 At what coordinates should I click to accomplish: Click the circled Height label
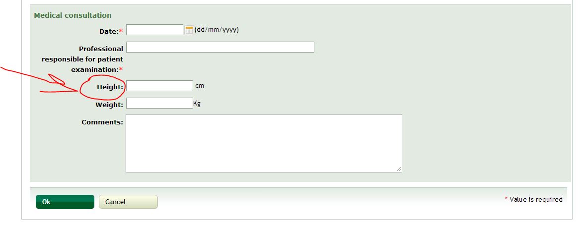click(x=110, y=87)
